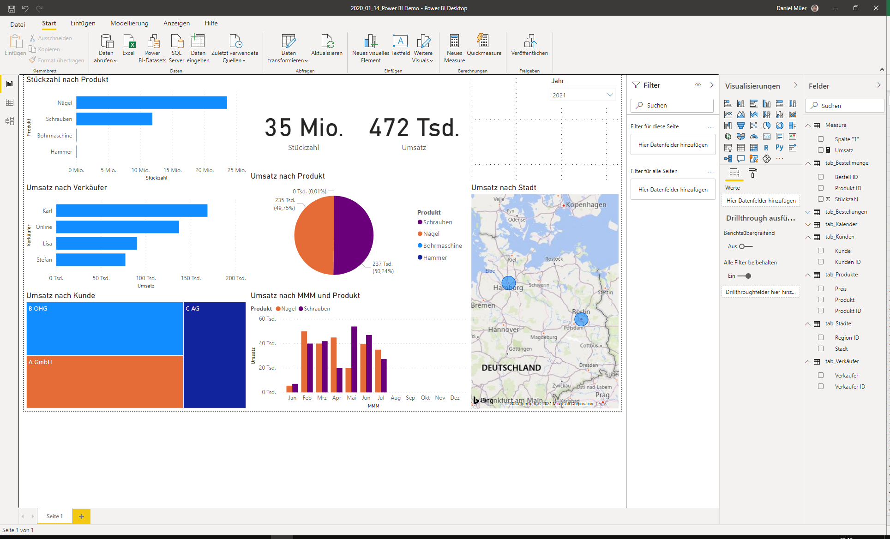Collapse the tab_Kunden table
890x539 pixels.
click(x=808, y=237)
